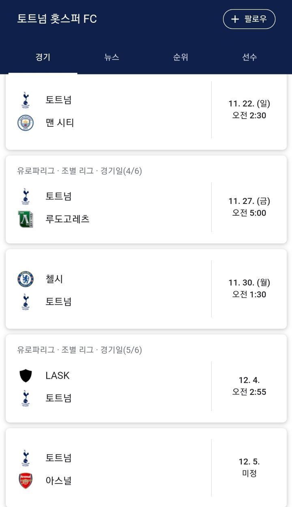Click the Manchester City crest icon
292x507 pixels.
pos(26,123)
